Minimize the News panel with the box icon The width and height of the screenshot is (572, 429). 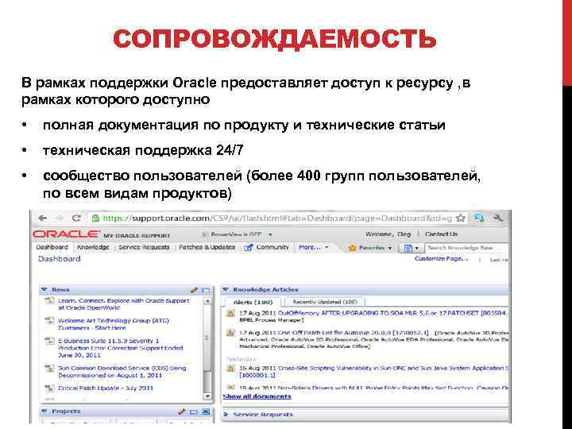coord(206,291)
